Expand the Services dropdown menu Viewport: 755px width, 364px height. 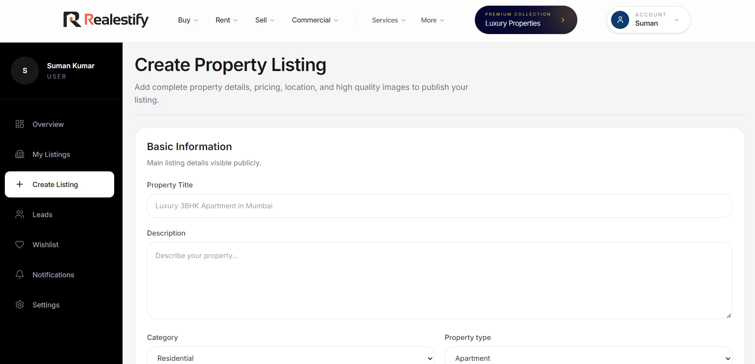389,20
